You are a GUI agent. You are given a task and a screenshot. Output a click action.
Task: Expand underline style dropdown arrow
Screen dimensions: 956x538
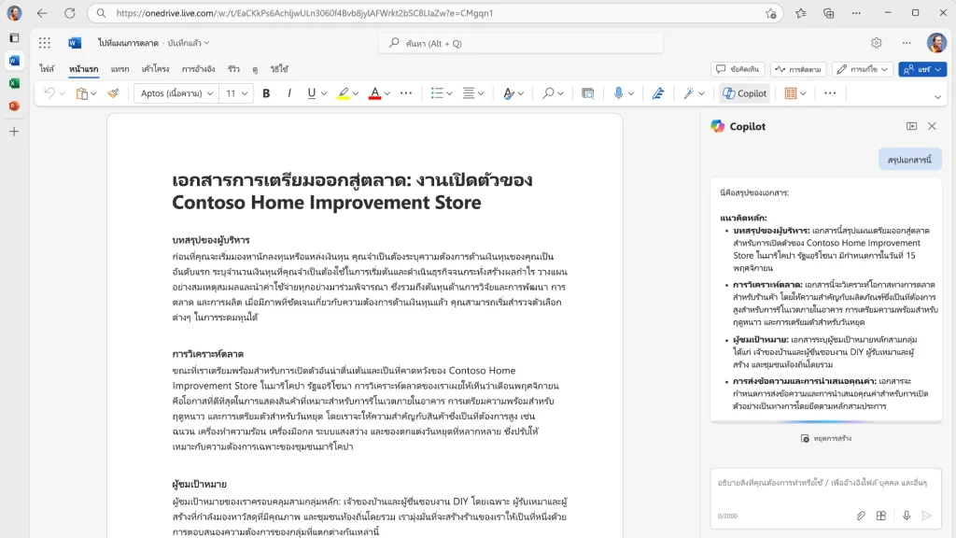[x=324, y=94]
